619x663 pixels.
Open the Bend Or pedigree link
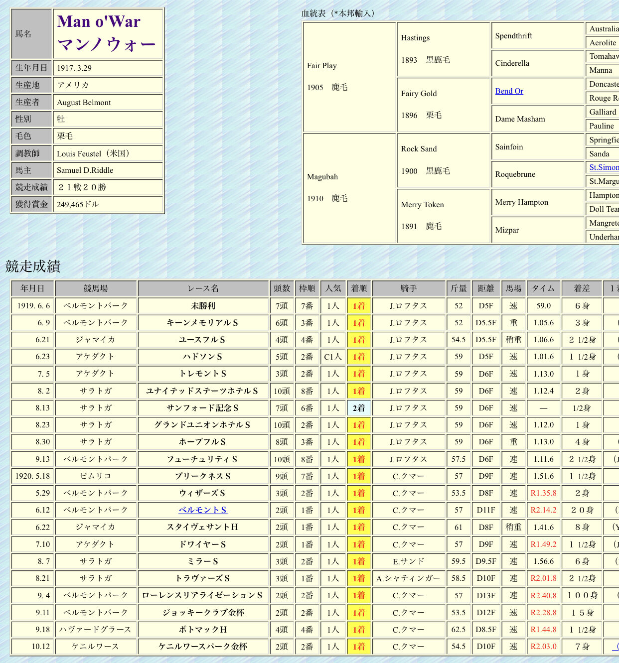pyautogui.click(x=509, y=91)
